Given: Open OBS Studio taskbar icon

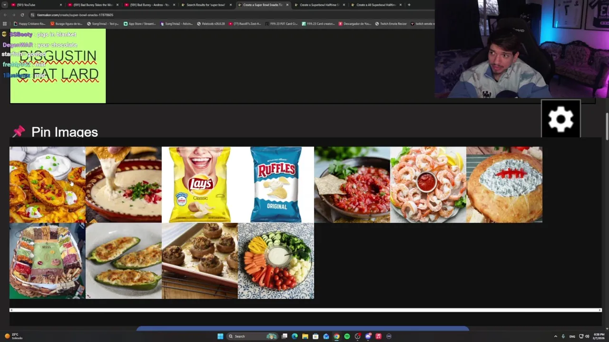Looking at the screenshot, I should (357, 336).
